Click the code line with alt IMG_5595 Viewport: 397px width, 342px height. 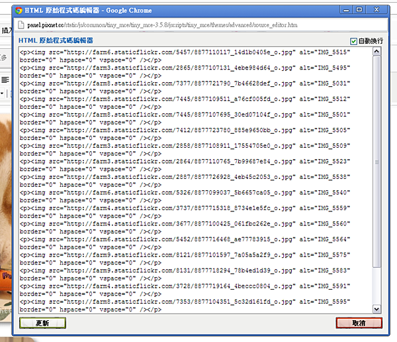(x=185, y=302)
